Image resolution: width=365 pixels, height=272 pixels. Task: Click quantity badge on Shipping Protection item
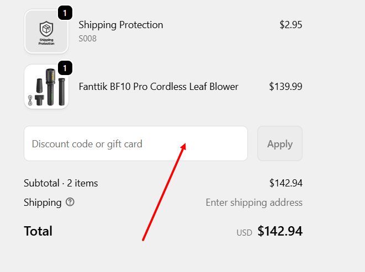[x=65, y=13]
